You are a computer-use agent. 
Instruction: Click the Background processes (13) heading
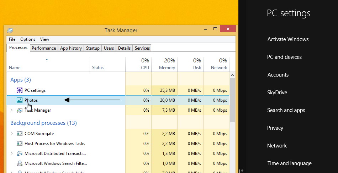pyautogui.click(x=43, y=123)
